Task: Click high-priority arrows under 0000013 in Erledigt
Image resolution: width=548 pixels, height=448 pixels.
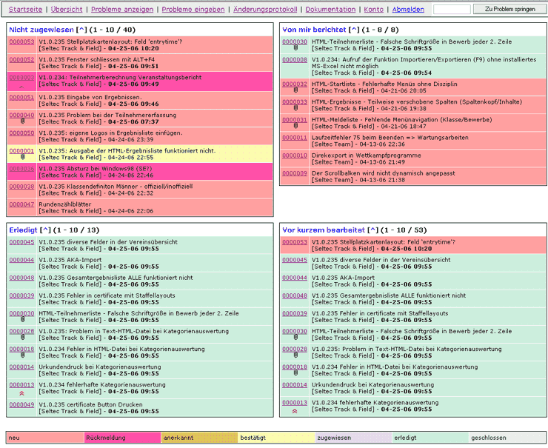Action: click(x=21, y=393)
